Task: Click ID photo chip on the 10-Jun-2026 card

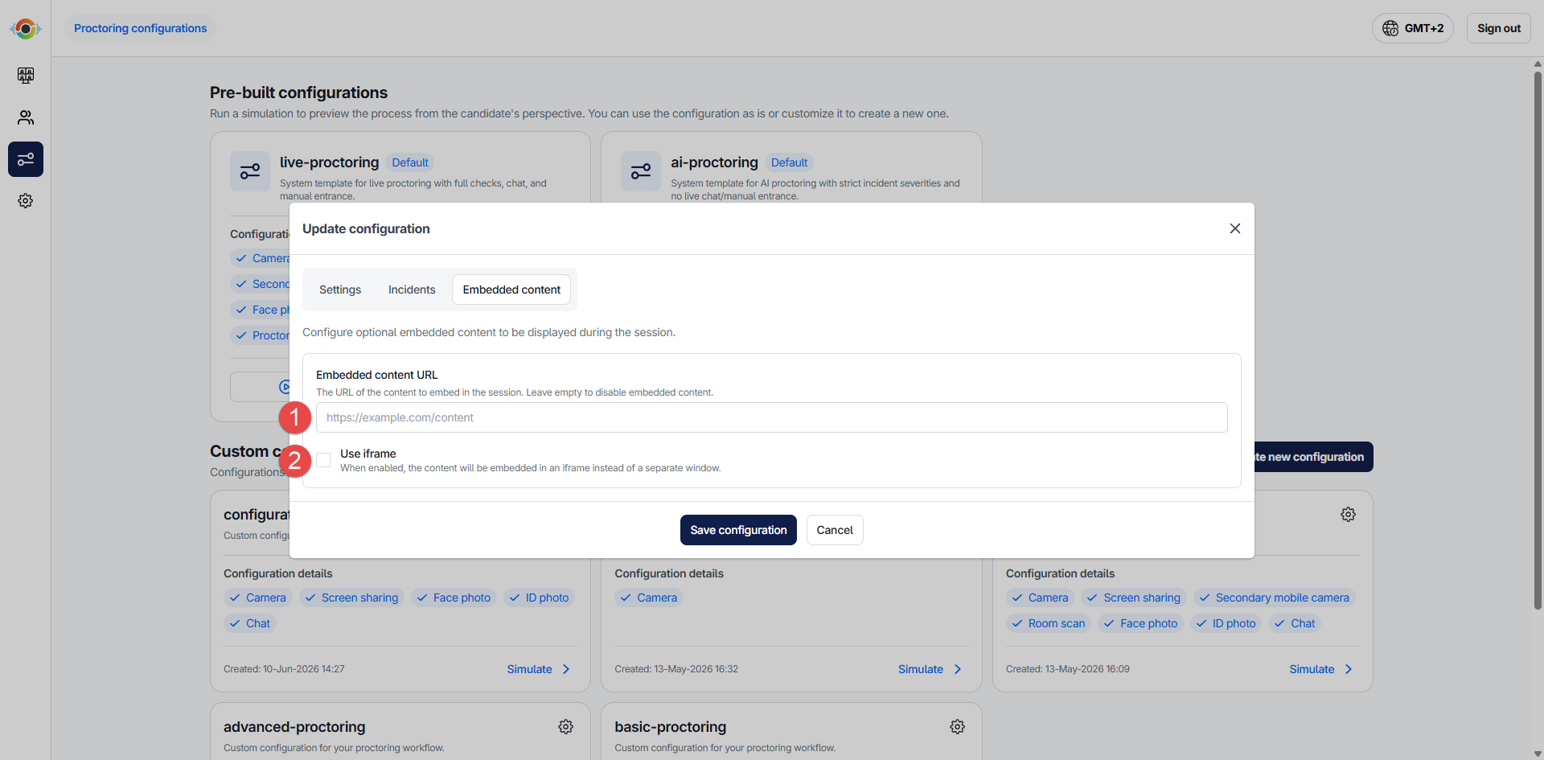Action: pyautogui.click(x=539, y=598)
